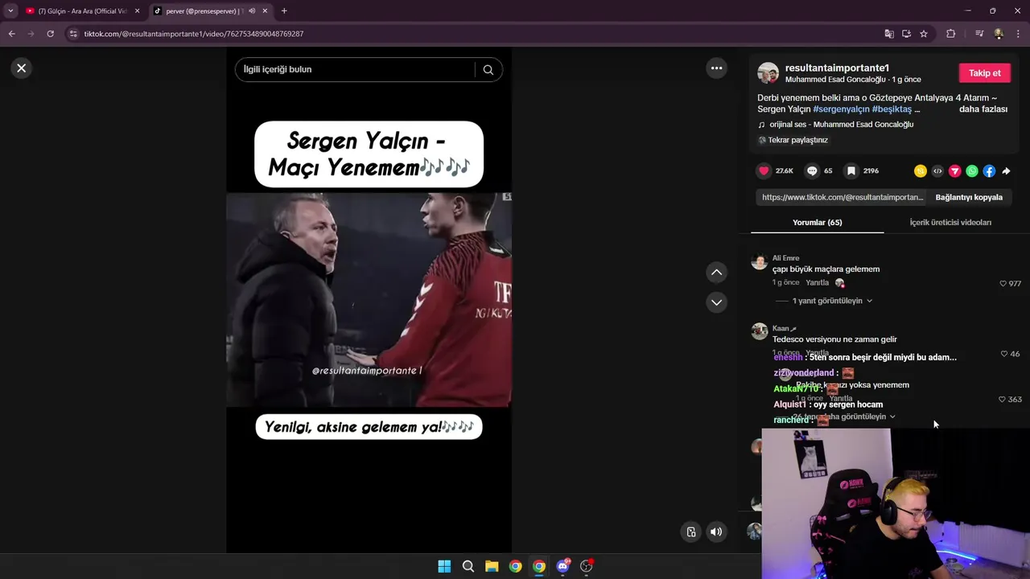The image size is (1030, 579).
Task: Open more share options arrow
Action: pyautogui.click(x=1006, y=171)
